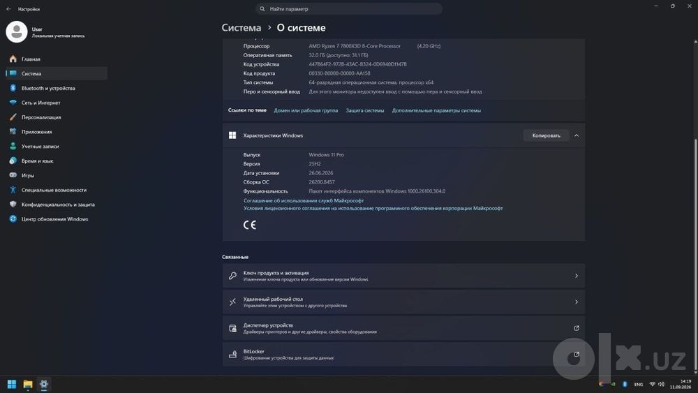
Task: Click the Игры gamepad icon
Action: pyautogui.click(x=13, y=175)
